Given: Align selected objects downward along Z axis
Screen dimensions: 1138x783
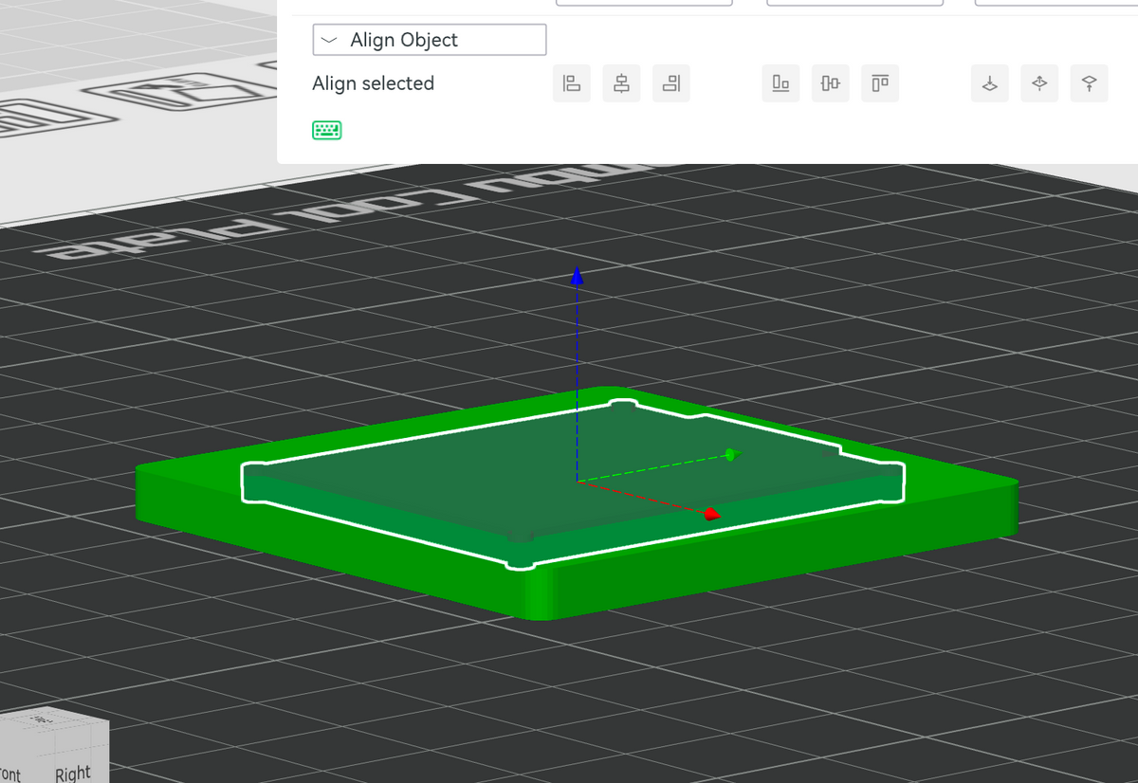Looking at the screenshot, I should click(x=990, y=83).
